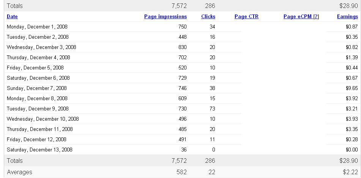Click the Friday, December 12, 2008 date
This screenshot has height=178, width=361.
[36, 140]
